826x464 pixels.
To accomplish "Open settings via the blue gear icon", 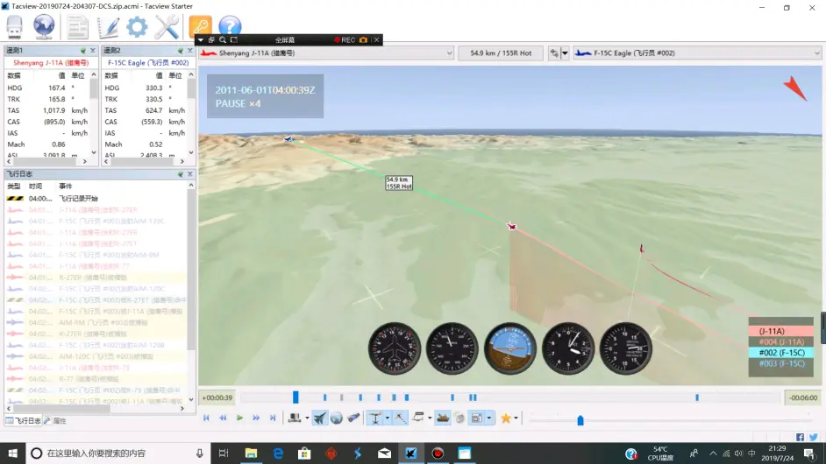I will click(x=137, y=27).
